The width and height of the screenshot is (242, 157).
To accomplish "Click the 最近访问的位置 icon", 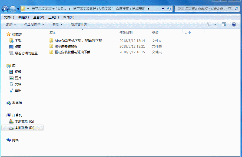I will point(11,53).
